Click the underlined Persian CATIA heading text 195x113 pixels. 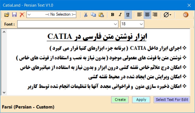pyautogui.click(x=97, y=37)
